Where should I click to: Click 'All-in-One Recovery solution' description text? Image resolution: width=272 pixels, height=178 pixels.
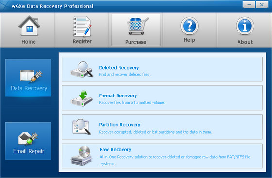(175, 160)
